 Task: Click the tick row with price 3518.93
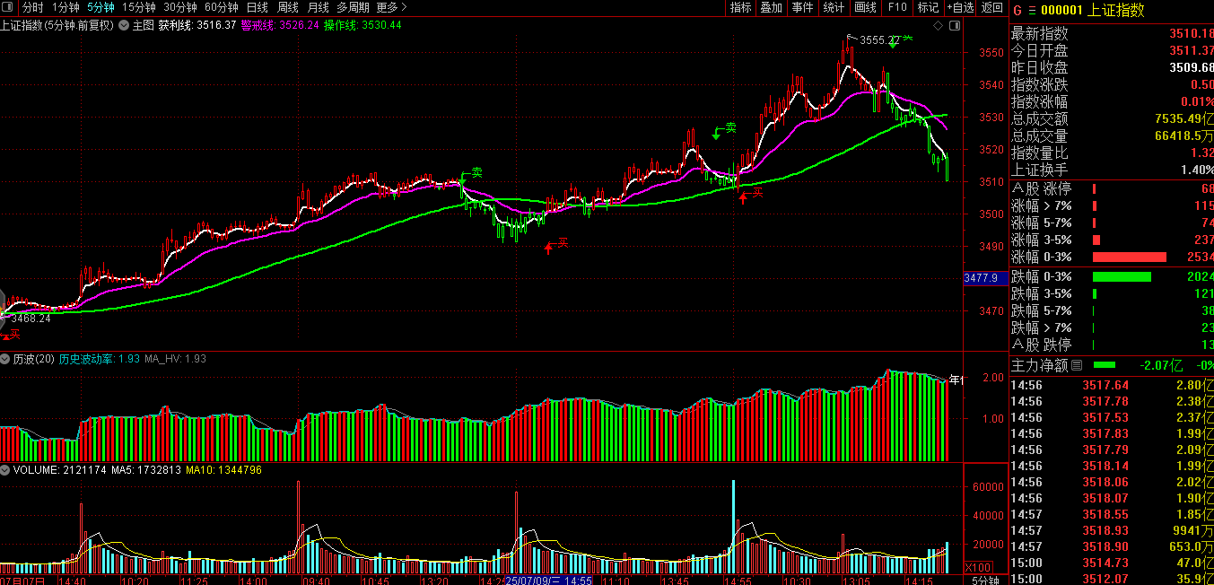(x=1113, y=530)
